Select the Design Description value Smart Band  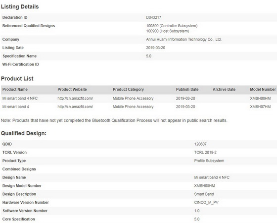(x=204, y=194)
